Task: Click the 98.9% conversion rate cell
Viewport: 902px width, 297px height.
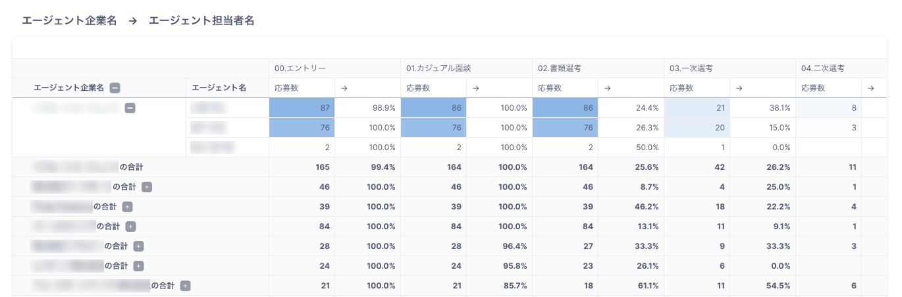Action: 368,108
